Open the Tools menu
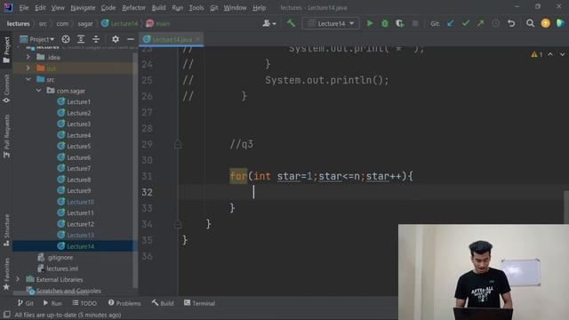This screenshot has height=320, width=569. click(x=196, y=8)
